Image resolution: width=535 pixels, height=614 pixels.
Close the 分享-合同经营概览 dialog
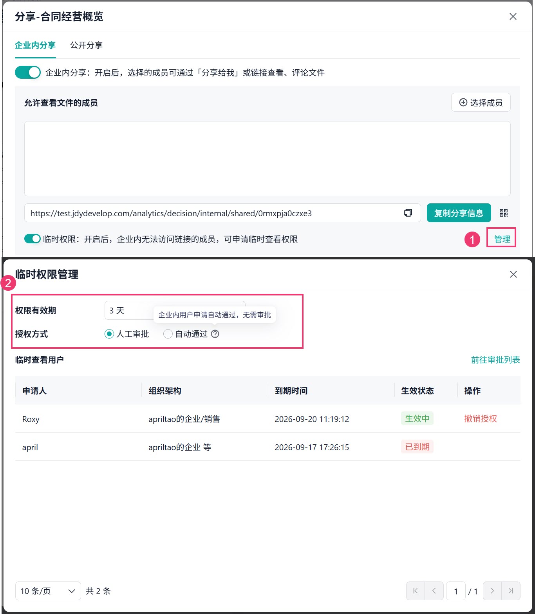pyautogui.click(x=513, y=16)
